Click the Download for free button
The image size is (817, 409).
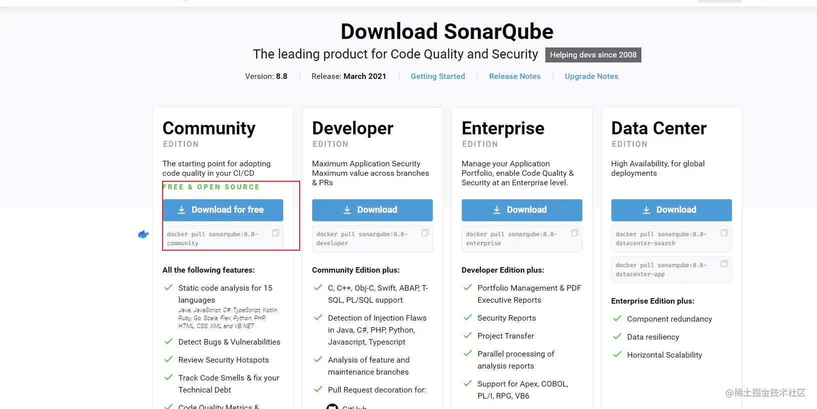click(x=223, y=210)
